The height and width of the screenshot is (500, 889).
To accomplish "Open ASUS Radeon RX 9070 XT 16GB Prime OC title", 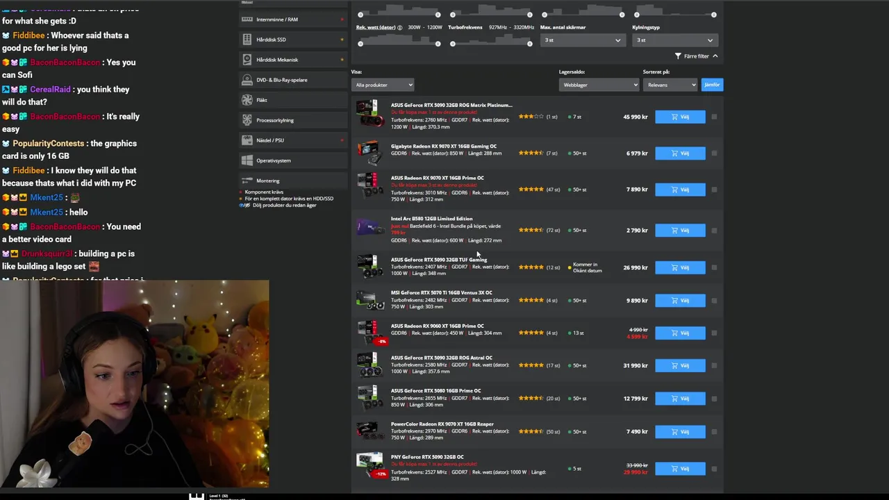I will click(438, 178).
